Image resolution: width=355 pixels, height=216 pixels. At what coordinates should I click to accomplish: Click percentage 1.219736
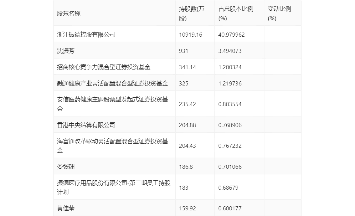(x=230, y=84)
